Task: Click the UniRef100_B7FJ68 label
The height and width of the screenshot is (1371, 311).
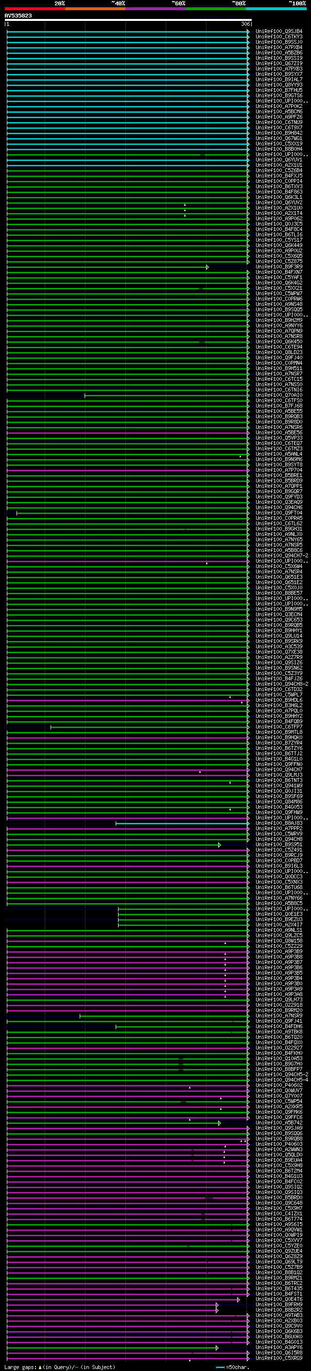Action: pyautogui.click(x=278, y=406)
